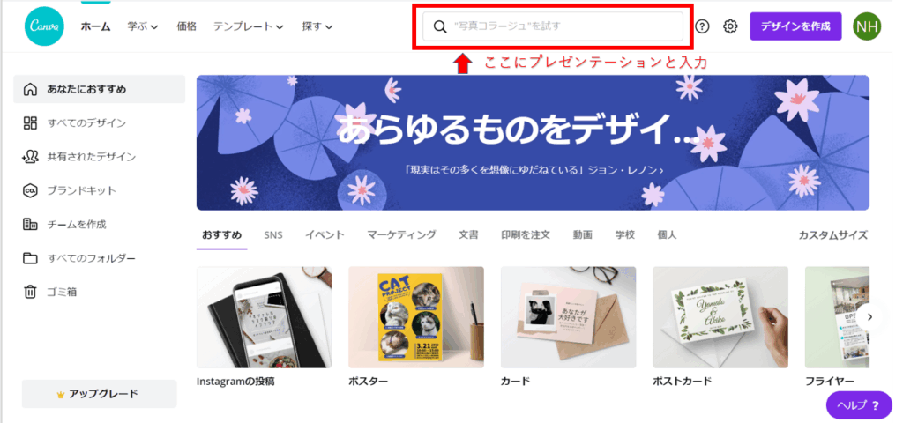Image resolution: width=903 pixels, height=423 pixels.
Task: Select the grid icon for すべてのデザイン
Action: [x=30, y=122]
